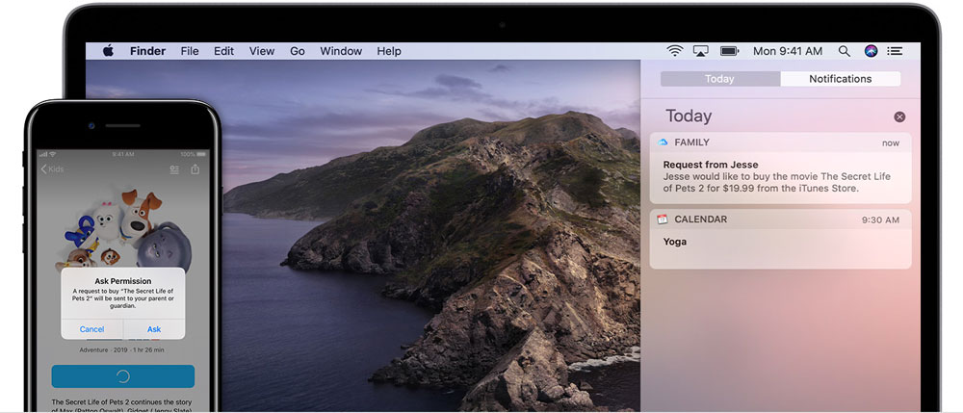Open the Apple menu
Screen dimensions: 963x413
(x=108, y=51)
